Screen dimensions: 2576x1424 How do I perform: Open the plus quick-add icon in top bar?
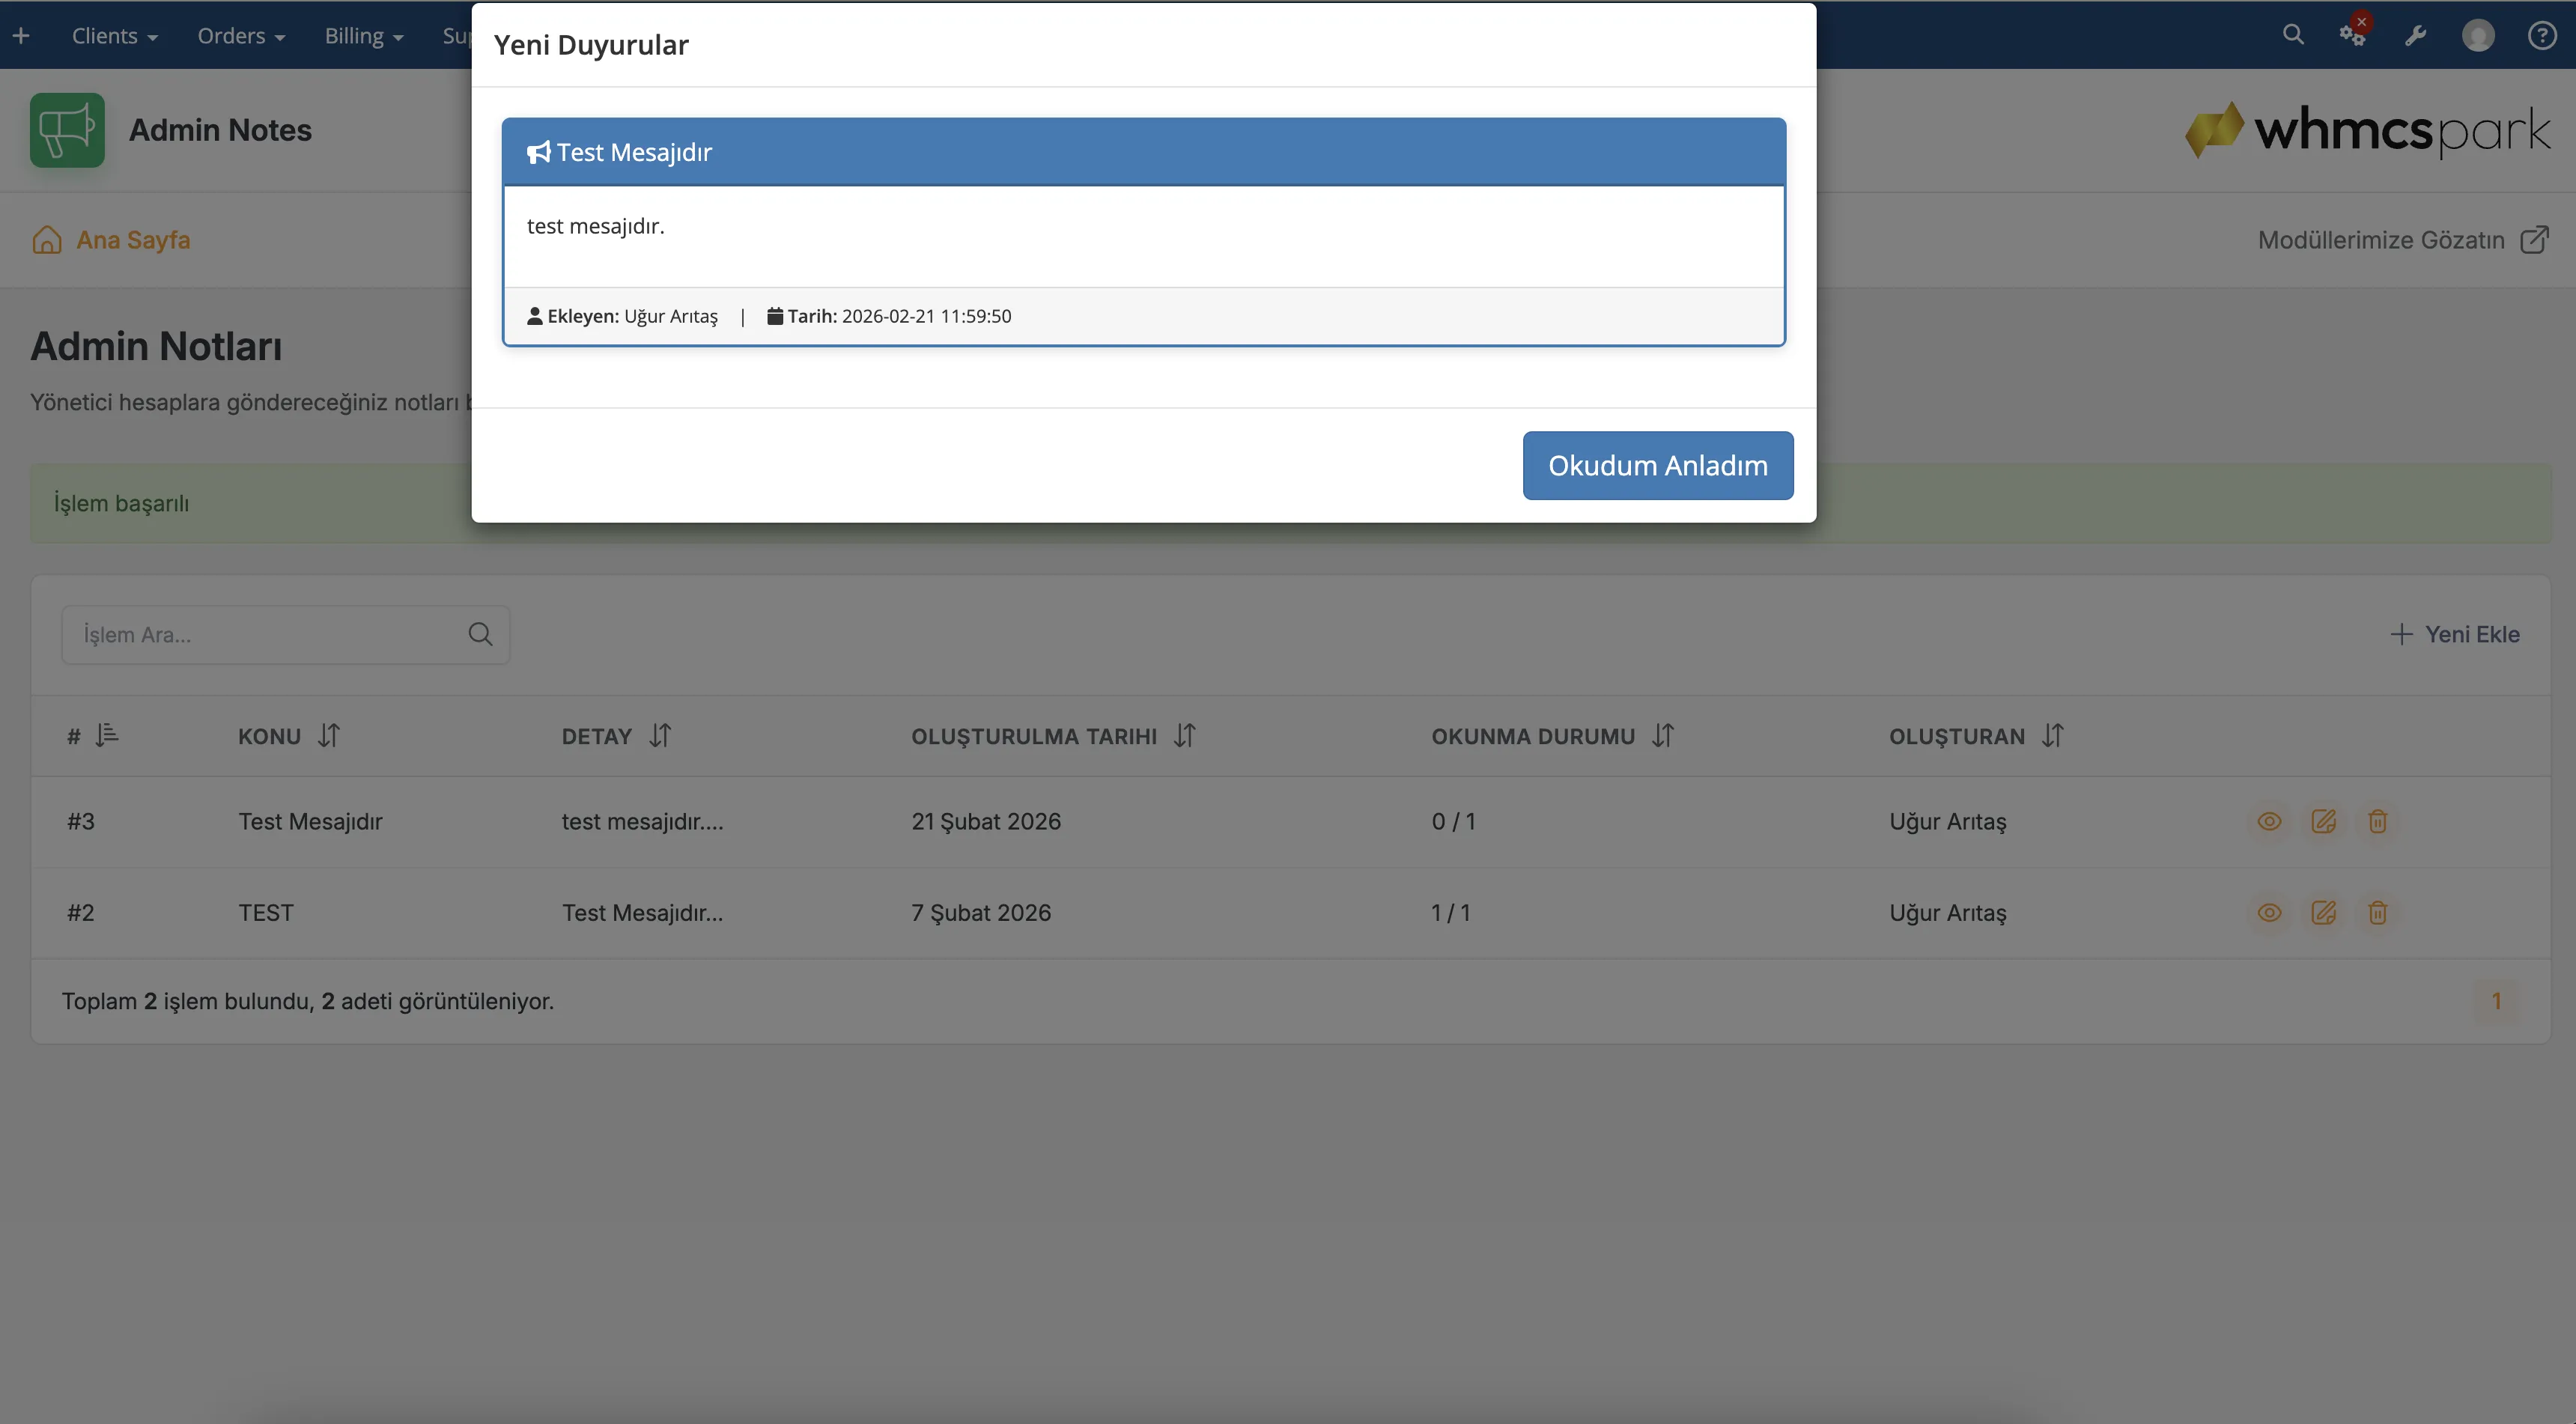click(21, 36)
